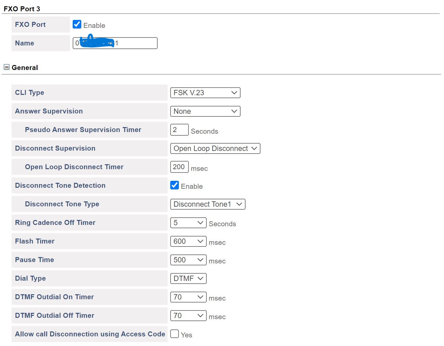
Task: Uncheck the FXO Port Enable checkbox
Action: pos(77,24)
